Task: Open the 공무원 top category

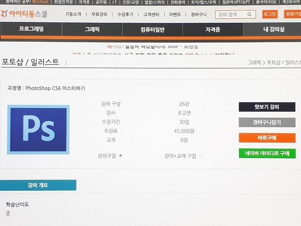Action: (x=101, y=2)
